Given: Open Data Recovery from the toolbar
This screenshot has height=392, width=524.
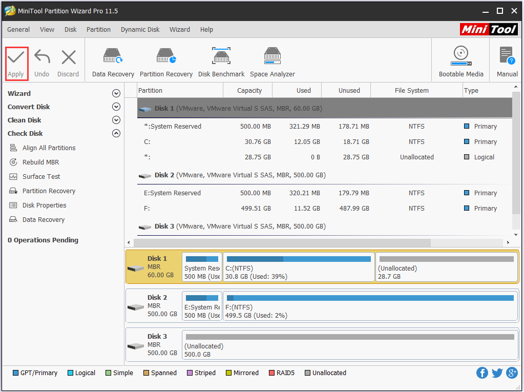Looking at the screenshot, I should (x=113, y=56).
